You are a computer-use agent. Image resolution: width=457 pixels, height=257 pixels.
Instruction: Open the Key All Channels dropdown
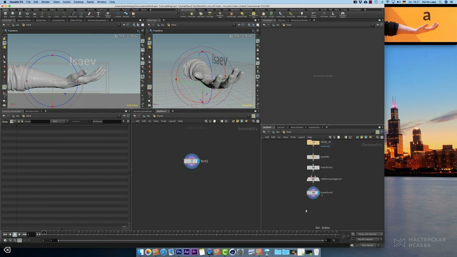pyautogui.click(x=370, y=239)
